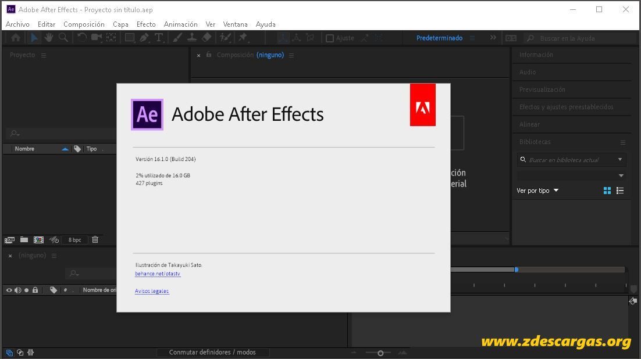Select the Type text tool
Viewport: 641px width, 359px height.
(x=159, y=38)
